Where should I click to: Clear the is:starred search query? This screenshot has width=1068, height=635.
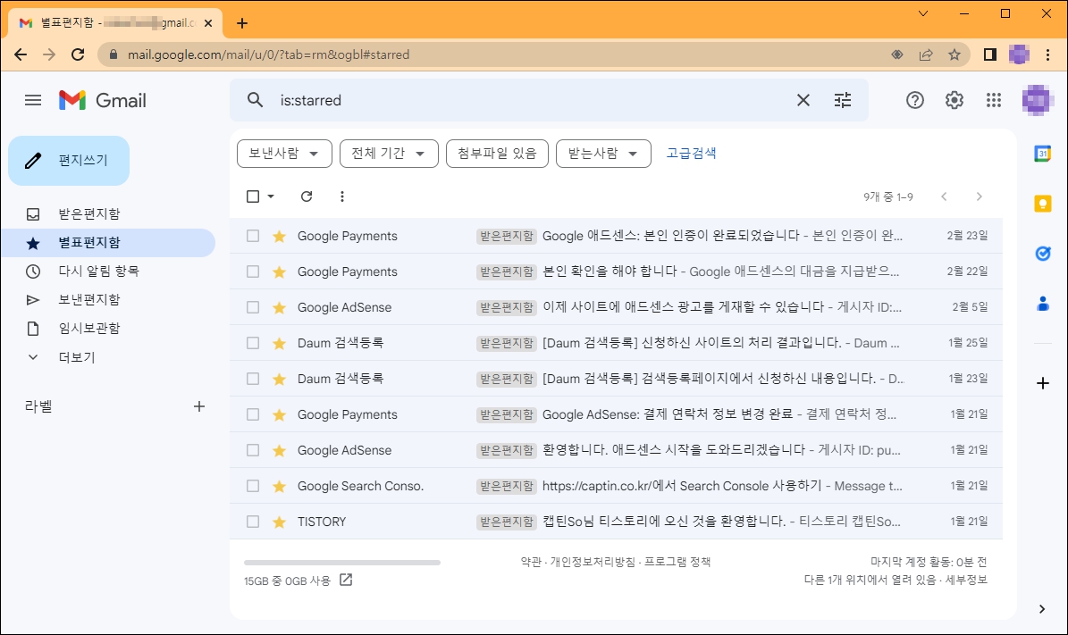click(x=803, y=100)
